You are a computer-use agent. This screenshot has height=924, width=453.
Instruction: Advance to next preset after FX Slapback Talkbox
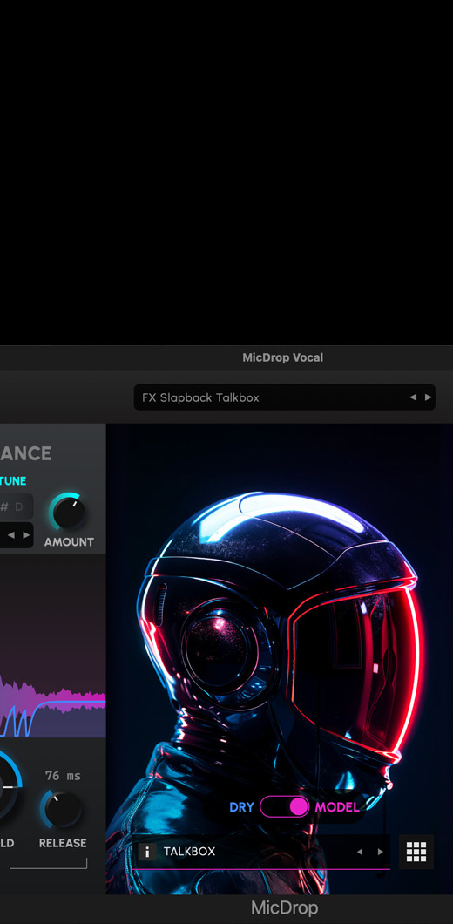point(429,397)
